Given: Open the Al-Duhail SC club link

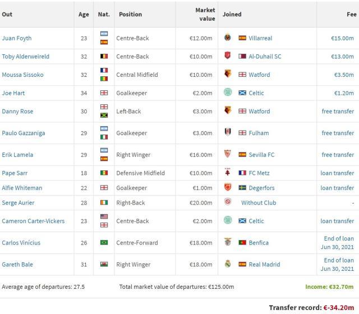Looking at the screenshot, I should 265,57.
